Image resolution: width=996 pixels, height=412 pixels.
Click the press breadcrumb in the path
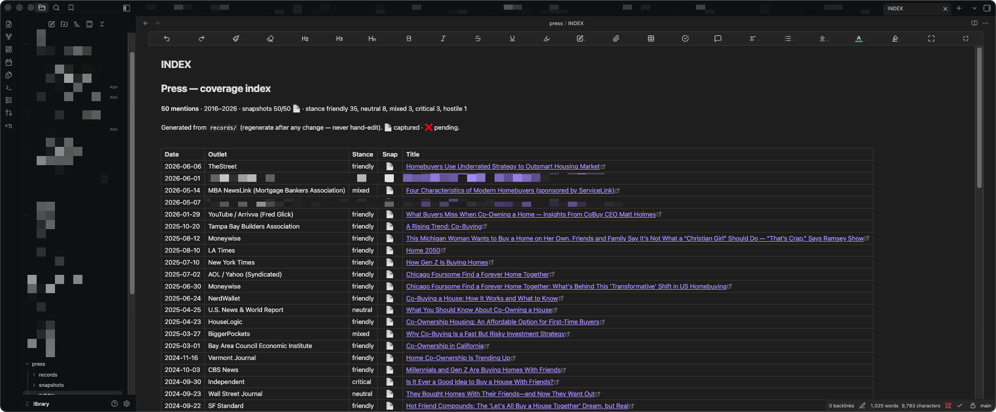556,23
